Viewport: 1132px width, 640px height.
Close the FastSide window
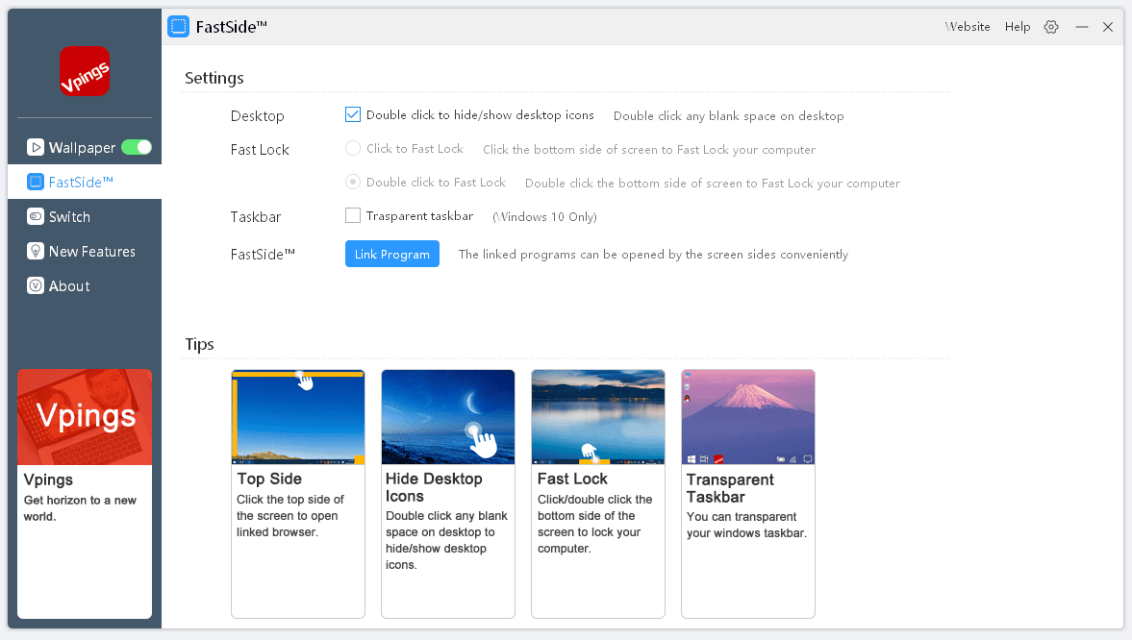tap(1107, 27)
